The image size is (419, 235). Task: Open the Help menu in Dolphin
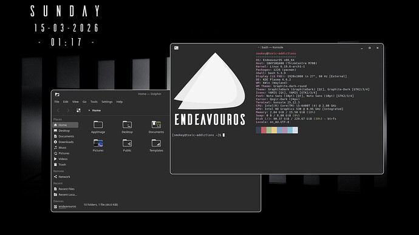click(120, 102)
